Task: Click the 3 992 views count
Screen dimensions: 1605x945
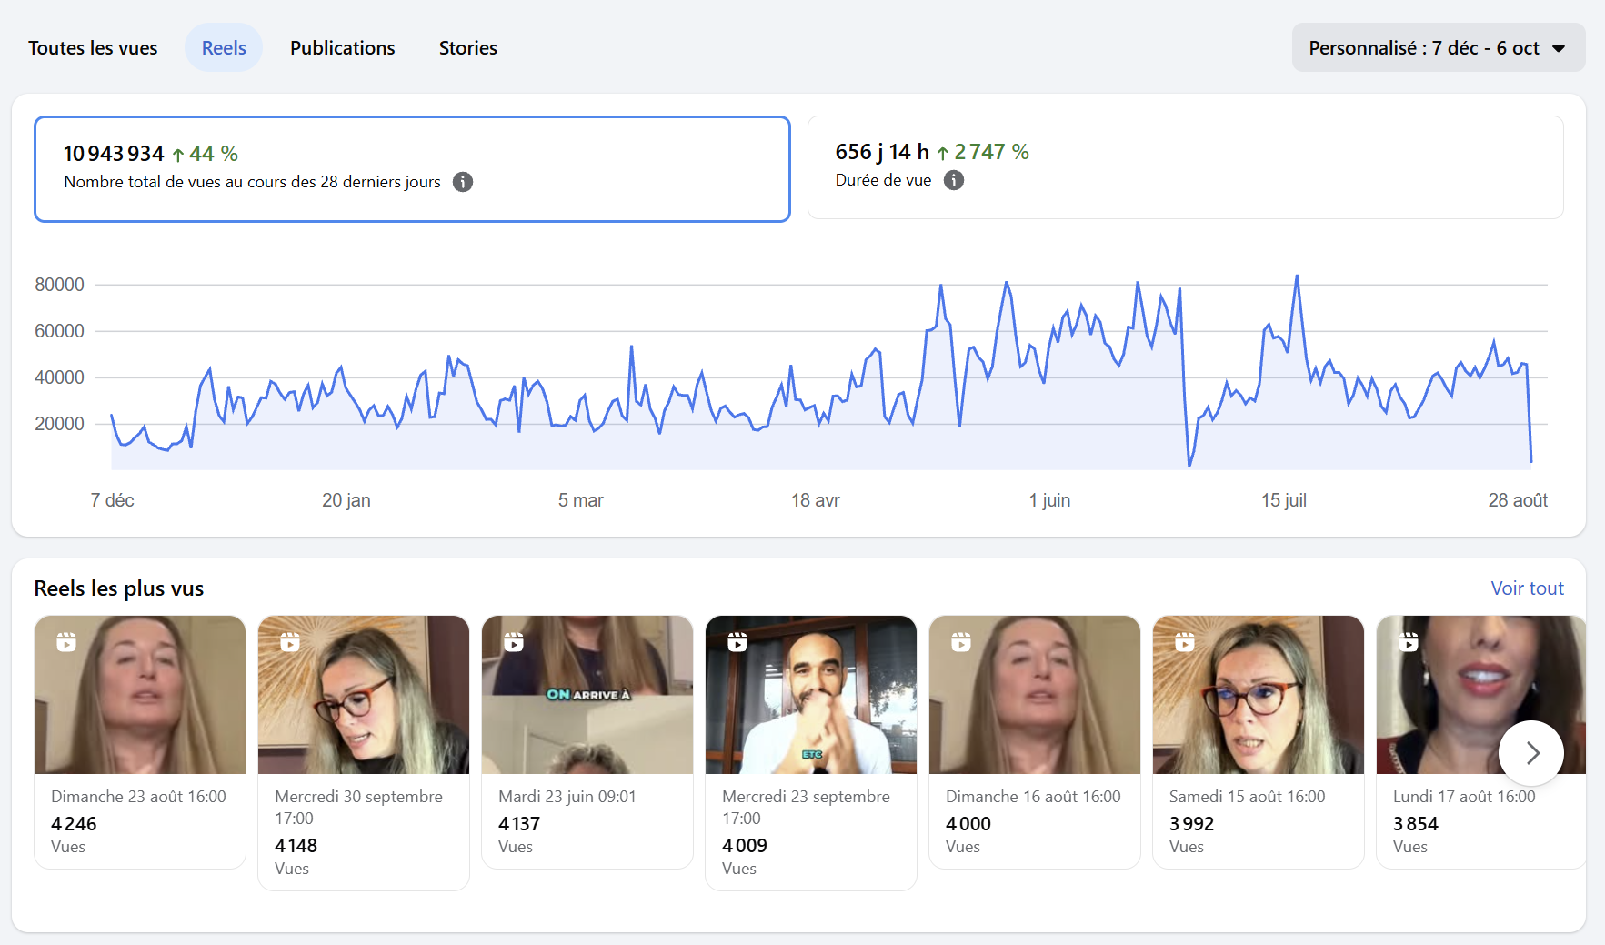Action: [x=1192, y=824]
